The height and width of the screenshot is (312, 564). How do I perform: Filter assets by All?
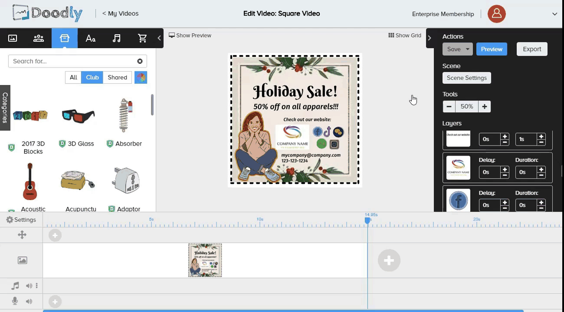click(73, 78)
